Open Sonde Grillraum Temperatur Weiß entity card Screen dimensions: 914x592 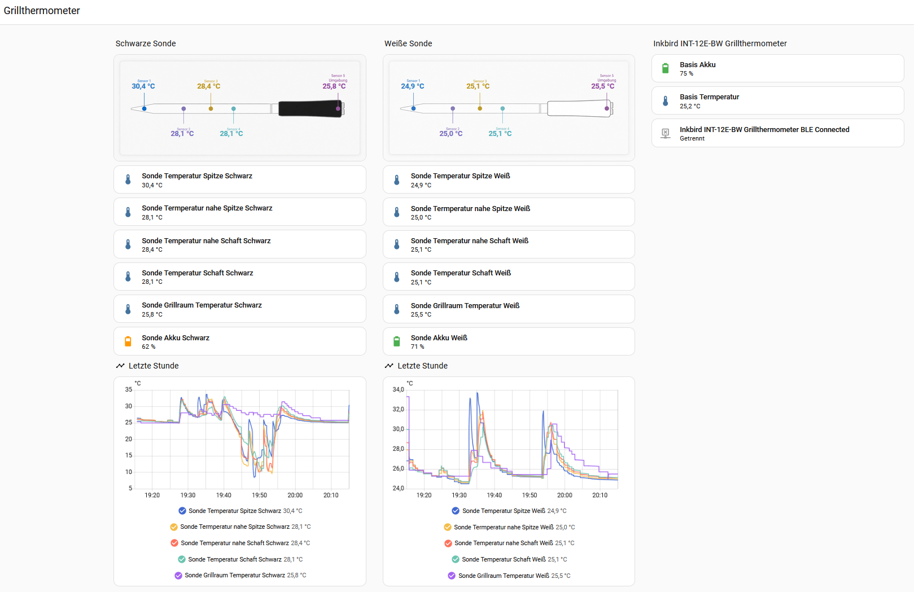point(509,309)
